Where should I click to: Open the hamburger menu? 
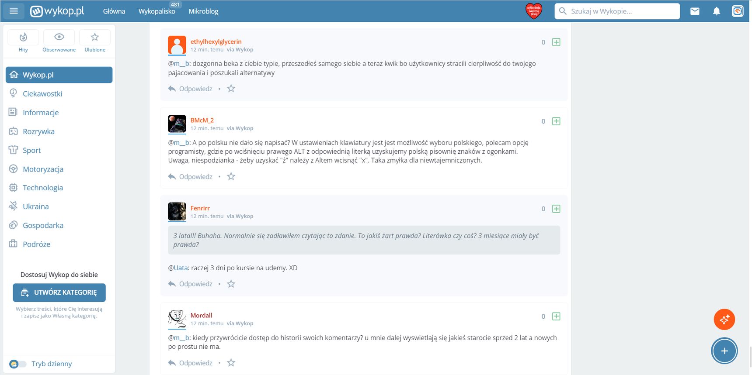click(14, 11)
